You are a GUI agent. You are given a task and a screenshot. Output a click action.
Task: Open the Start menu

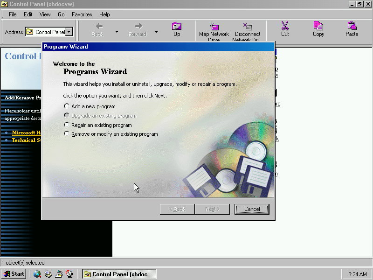click(x=14, y=274)
